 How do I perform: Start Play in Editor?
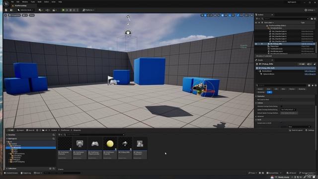pos(63,10)
